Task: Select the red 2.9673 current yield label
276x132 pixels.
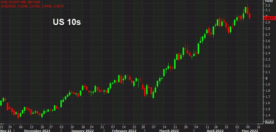Action: [x=269, y=18]
